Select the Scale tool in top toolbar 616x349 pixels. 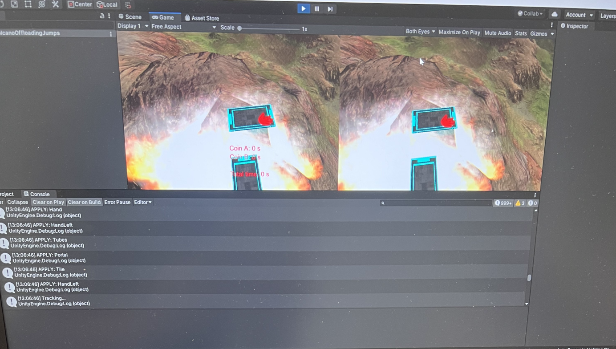point(15,4)
